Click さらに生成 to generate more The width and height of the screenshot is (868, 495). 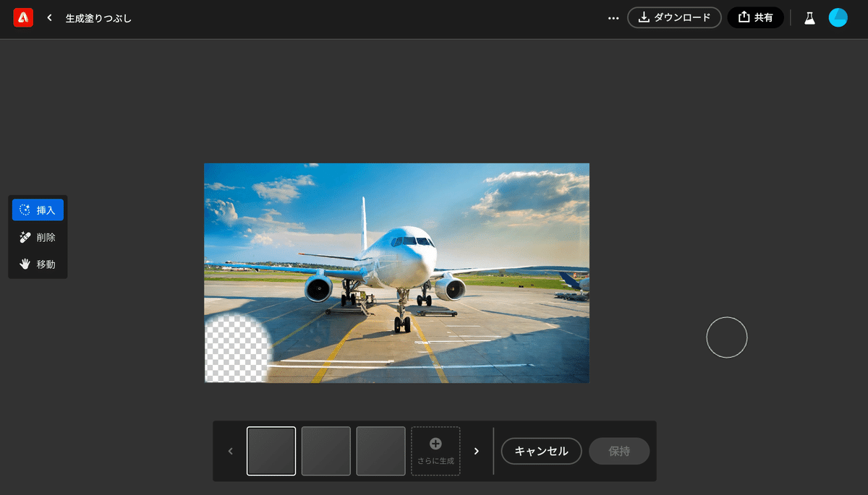tap(435, 451)
